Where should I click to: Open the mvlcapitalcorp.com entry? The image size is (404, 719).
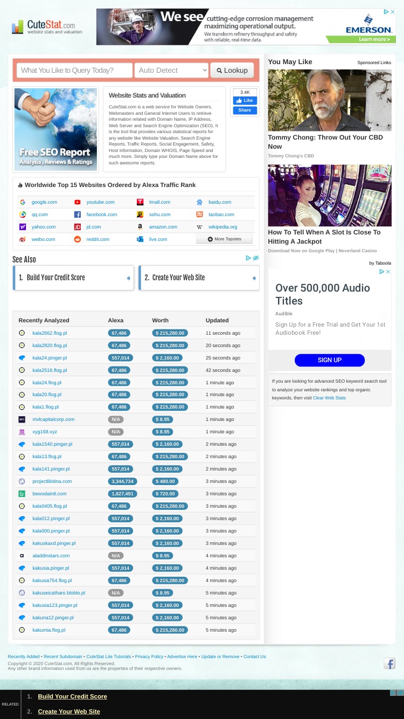pos(53,419)
